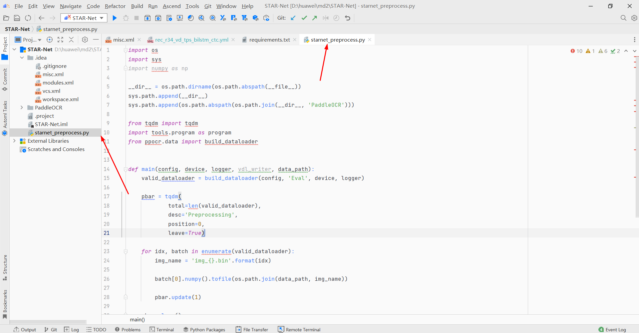The image size is (639, 333).
Task: Click the Reload from Disk toolbar icon
Action: (28, 18)
